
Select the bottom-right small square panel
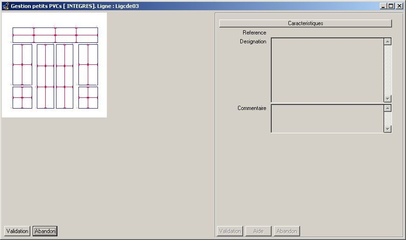[88, 97]
